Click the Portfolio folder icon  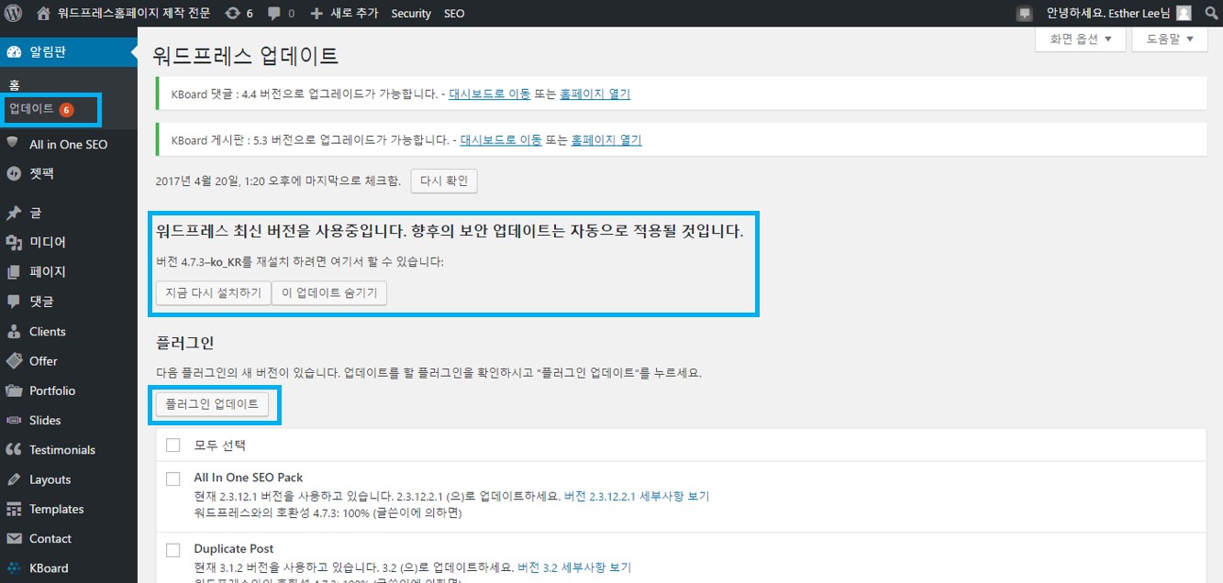point(14,390)
